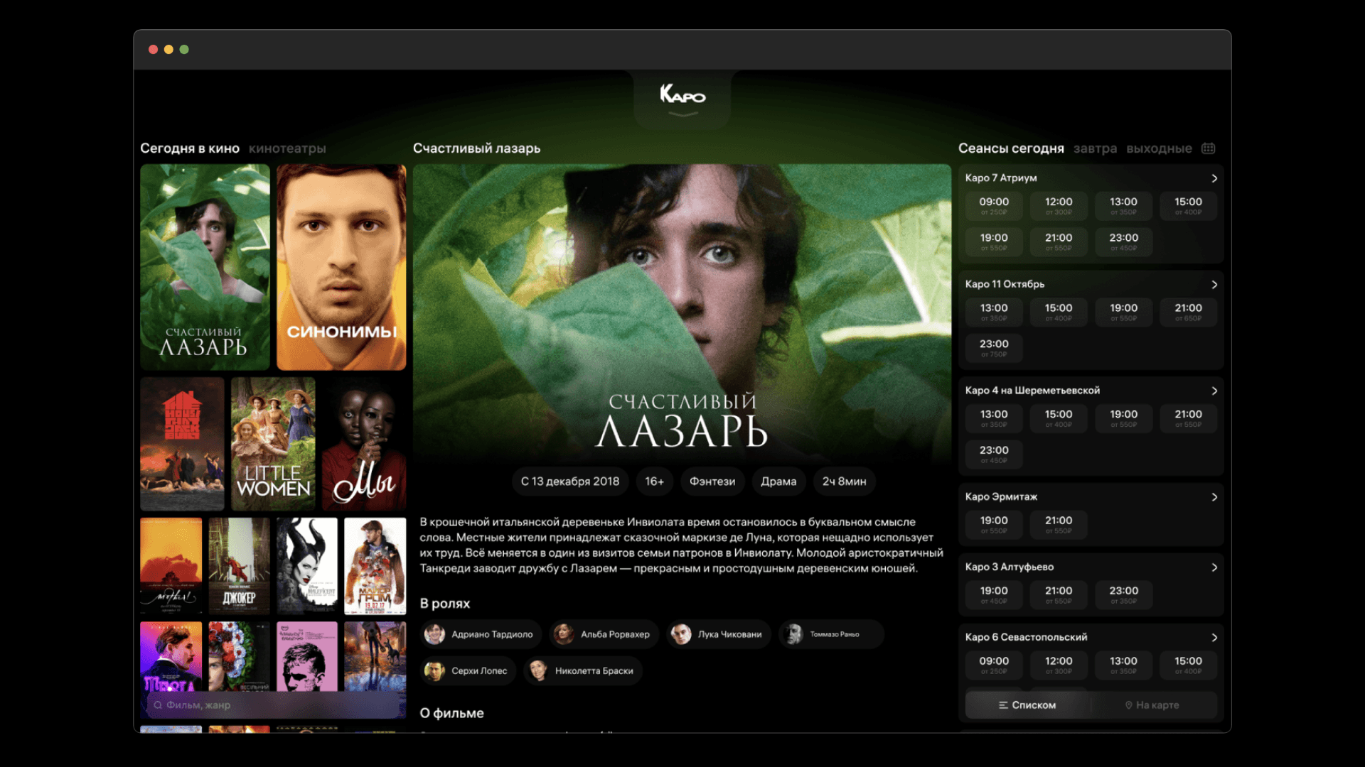
Task: Click the Фильм, жанр search field
Action: click(x=274, y=705)
